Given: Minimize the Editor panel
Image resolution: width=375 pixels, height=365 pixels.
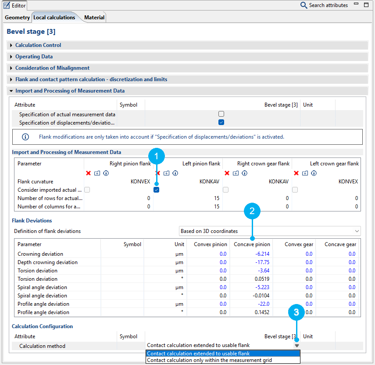Looking at the screenshot, I should 356,4.
